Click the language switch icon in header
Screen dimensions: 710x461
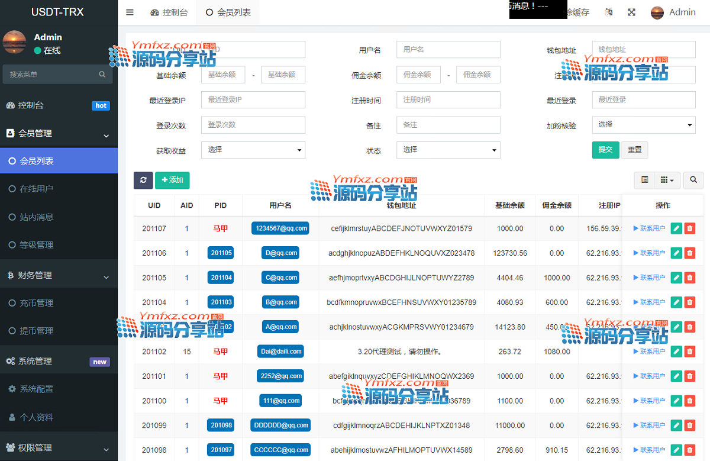pyautogui.click(x=609, y=12)
